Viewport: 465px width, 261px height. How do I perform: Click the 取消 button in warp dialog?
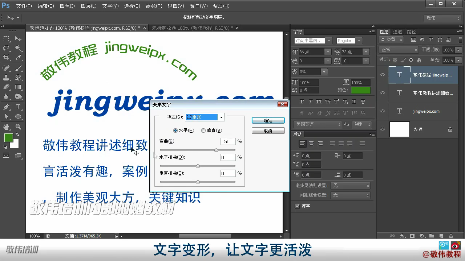coord(268,130)
